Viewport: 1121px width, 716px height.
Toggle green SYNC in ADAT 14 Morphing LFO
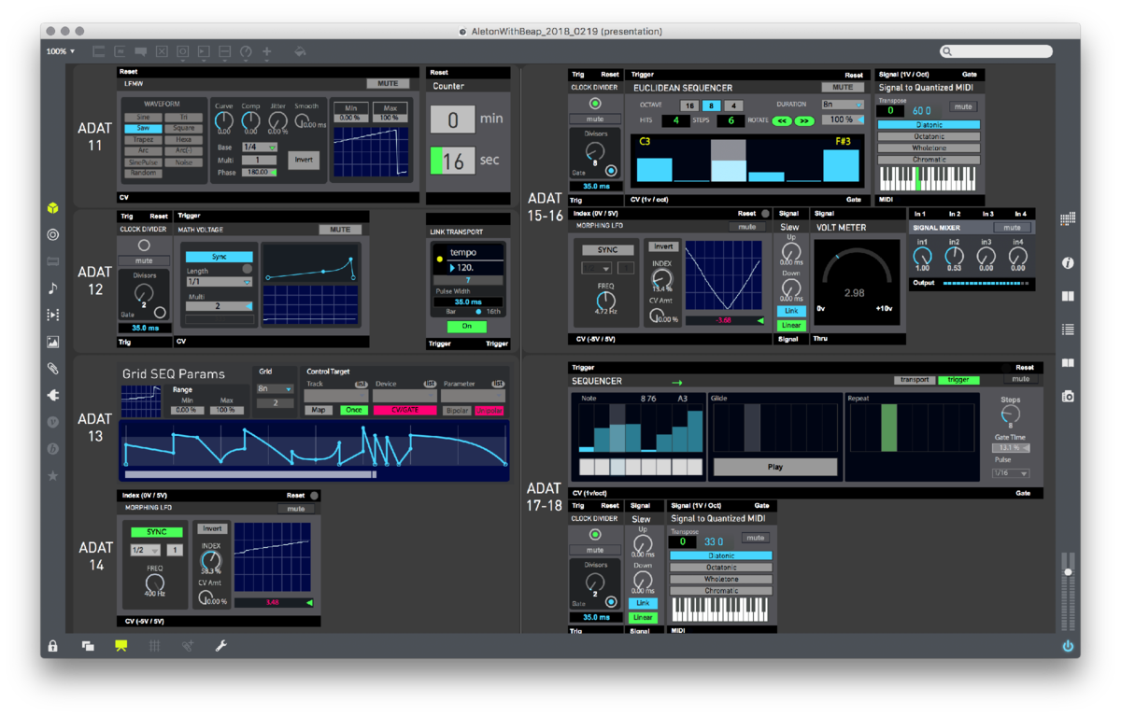pyautogui.click(x=156, y=532)
